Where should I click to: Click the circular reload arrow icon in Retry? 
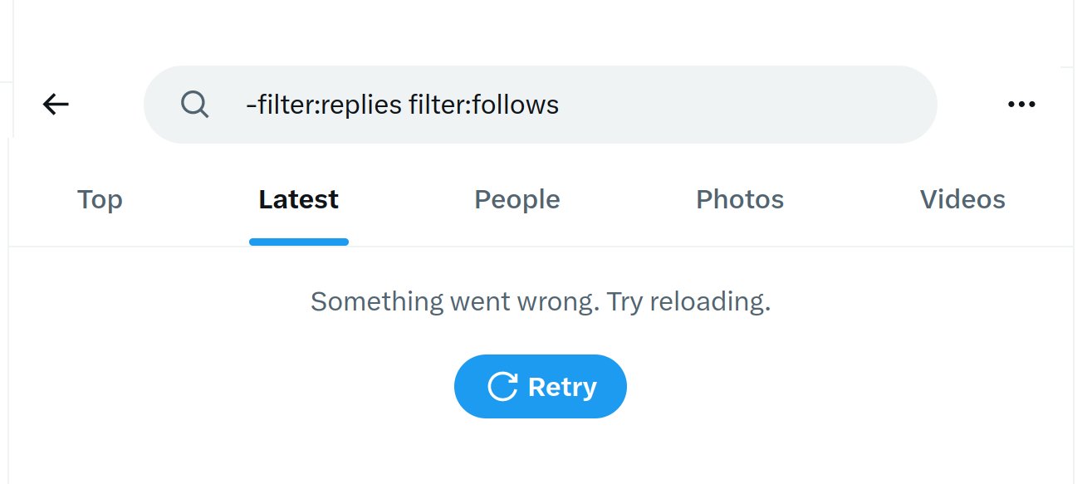(x=502, y=387)
